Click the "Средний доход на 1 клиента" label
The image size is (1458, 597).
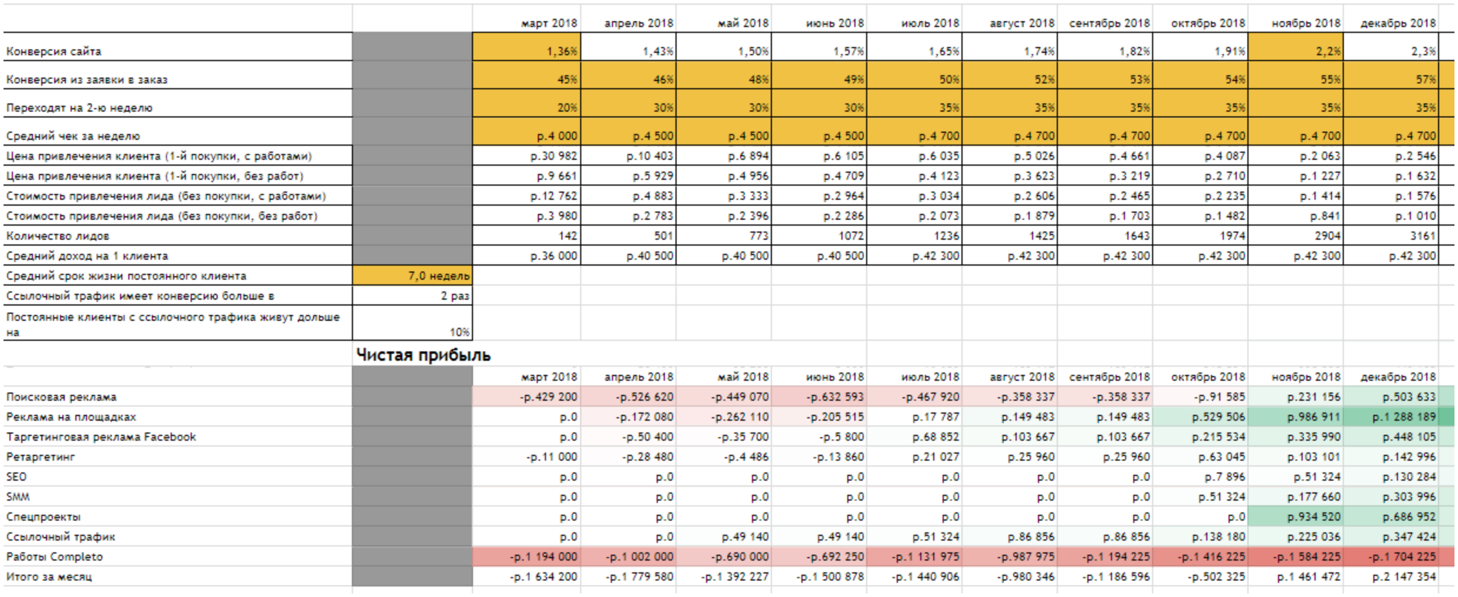tap(86, 256)
